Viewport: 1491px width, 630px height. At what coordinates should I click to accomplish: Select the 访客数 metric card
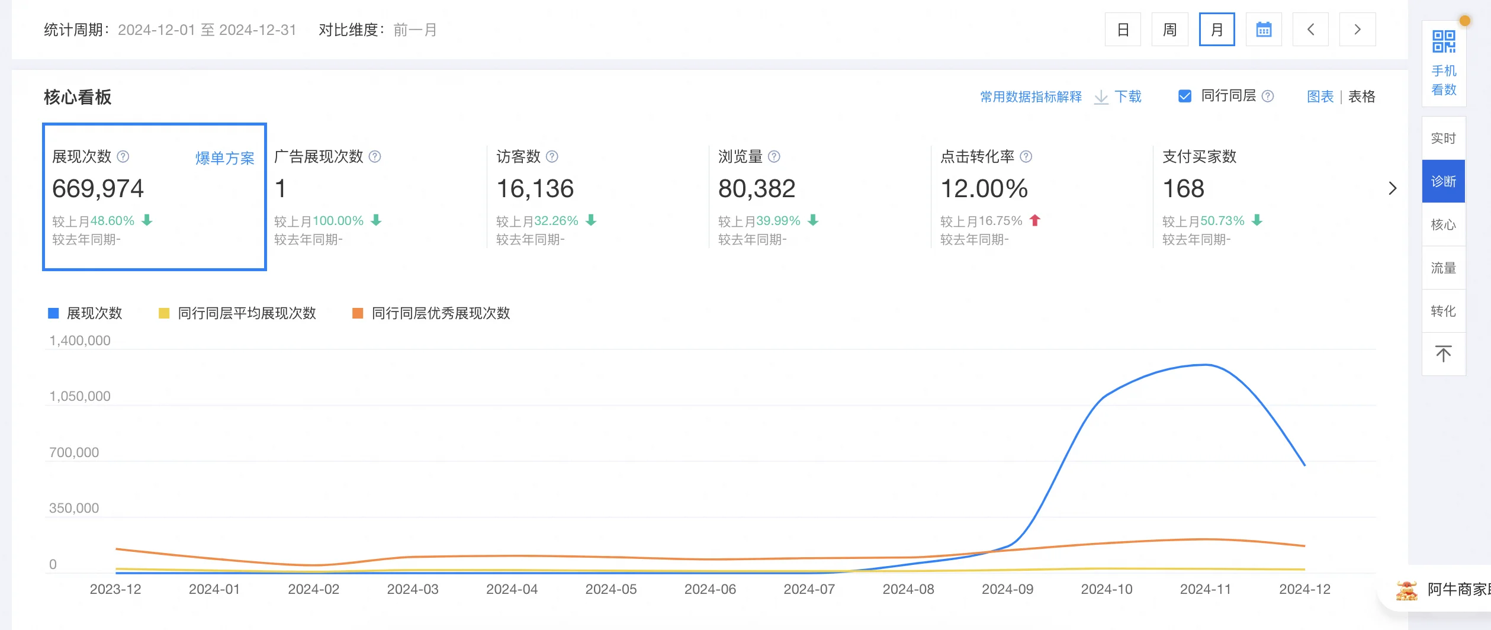coord(598,197)
